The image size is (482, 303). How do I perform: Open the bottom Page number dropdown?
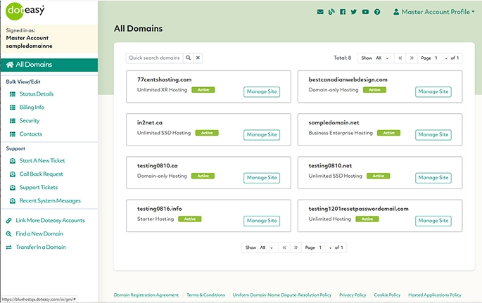[x=325, y=247]
